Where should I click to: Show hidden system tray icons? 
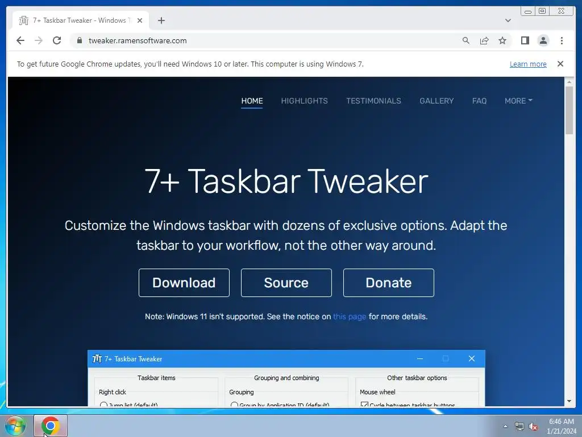point(505,426)
